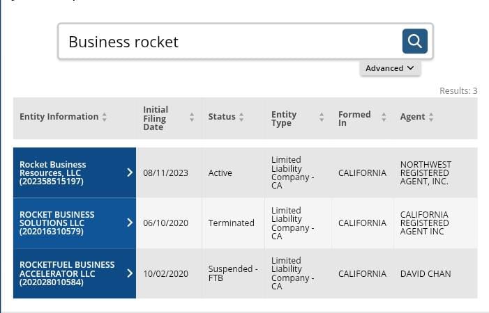Sort results by Initial Filing Date arrows
The height and width of the screenshot is (313, 489).
pyautogui.click(x=192, y=118)
